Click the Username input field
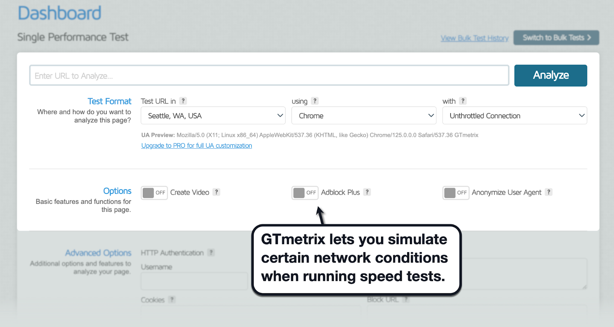The image size is (614, 327). (x=194, y=281)
